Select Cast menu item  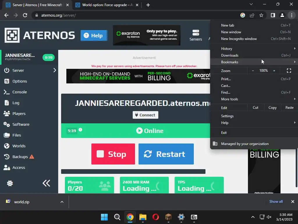click(x=254, y=86)
